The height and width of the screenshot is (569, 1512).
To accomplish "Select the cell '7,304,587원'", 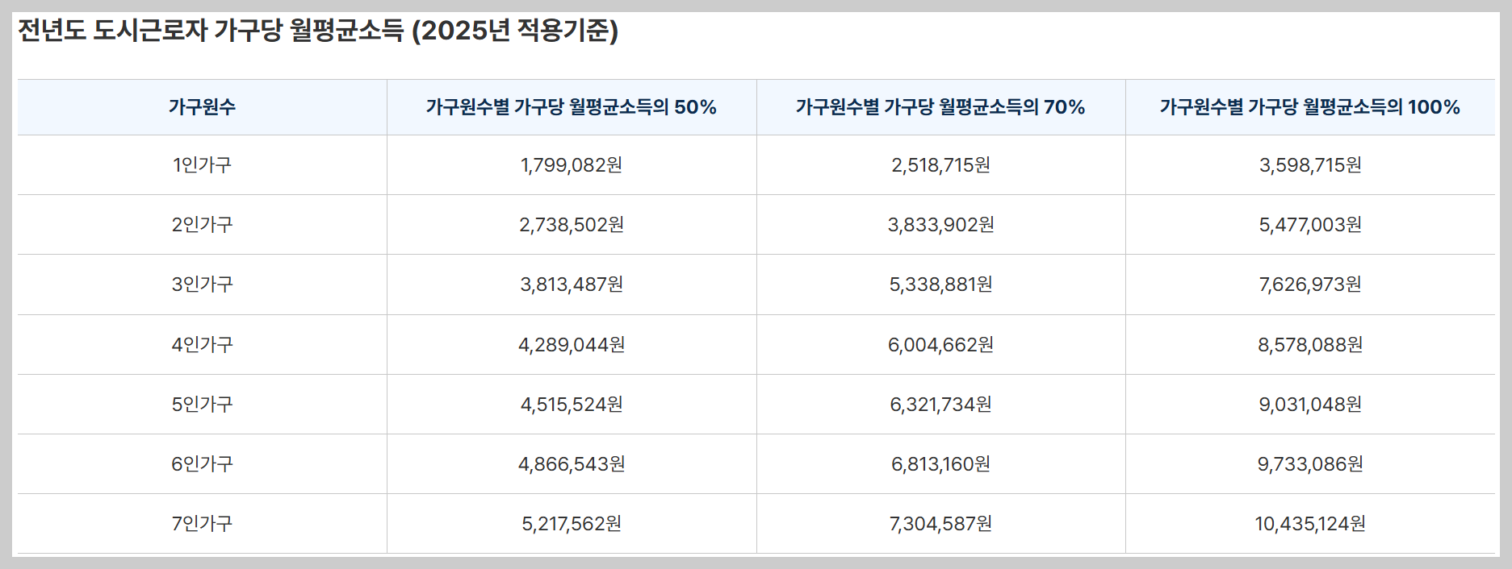I will [x=940, y=524].
